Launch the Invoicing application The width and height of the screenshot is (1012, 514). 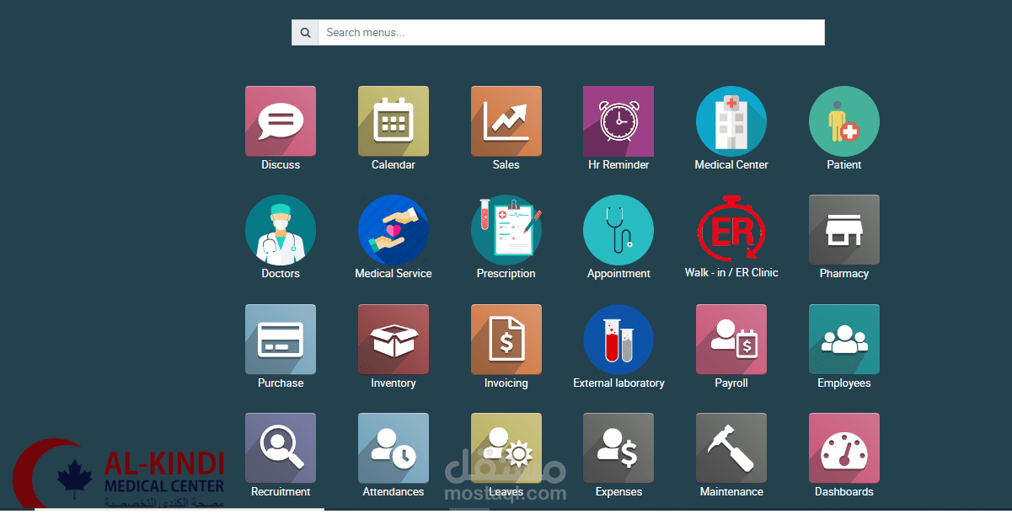tap(506, 339)
